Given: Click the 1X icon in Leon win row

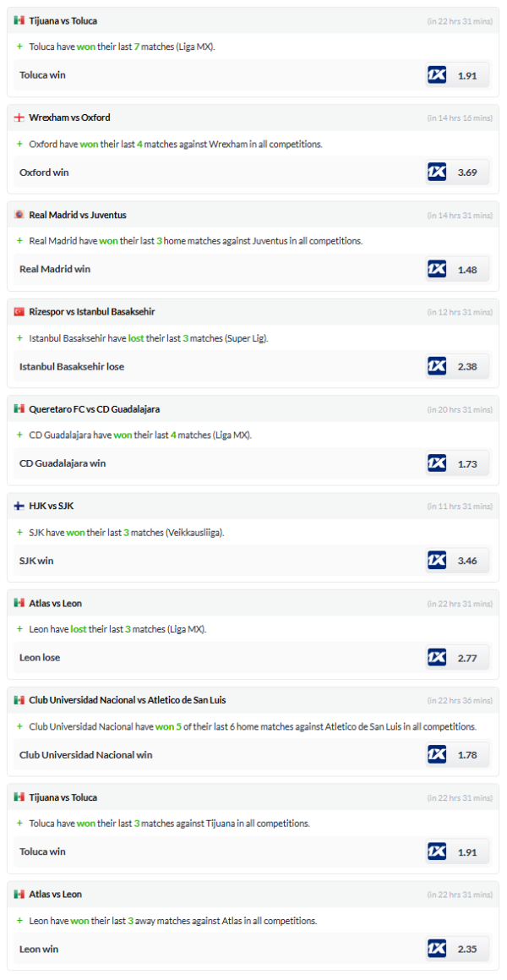Looking at the screenshot, I should [437, 949].
